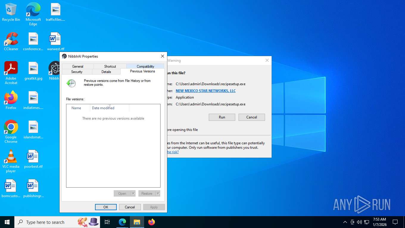Open the notification center icon
The width and height of the screenshot is (405, 228).
pos(395,222)
